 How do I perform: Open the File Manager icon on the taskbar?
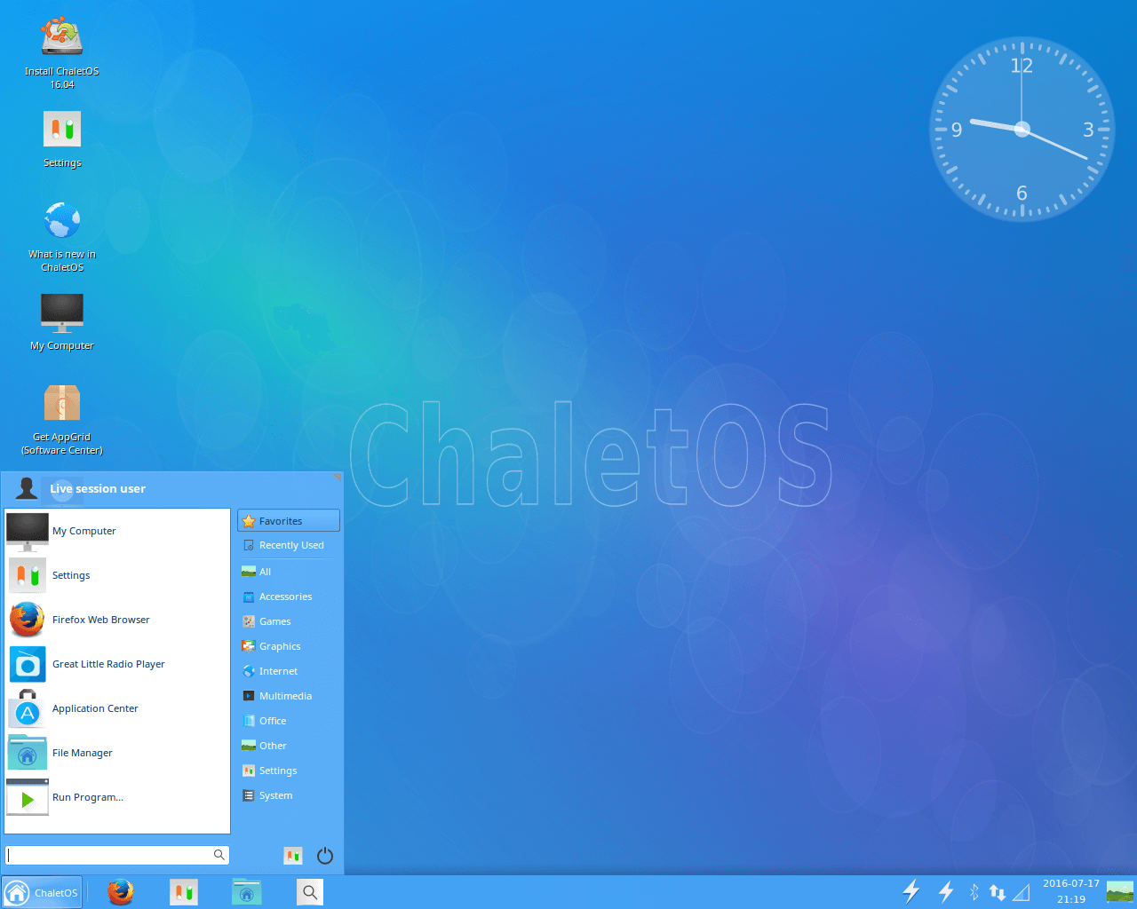pyautogui.click(x=246, y=892)
